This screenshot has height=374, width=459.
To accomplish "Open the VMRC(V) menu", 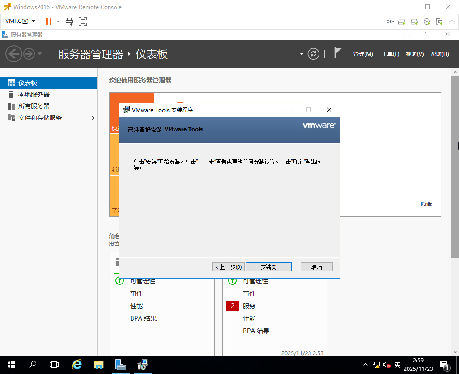I will tap(20, 21).
